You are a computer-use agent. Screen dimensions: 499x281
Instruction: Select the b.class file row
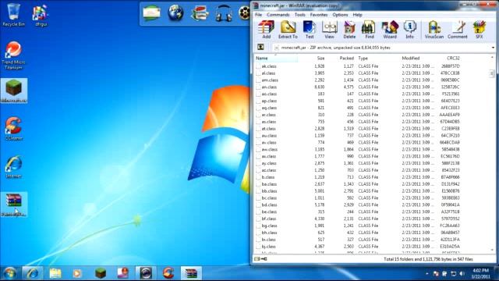click(358, 177)
